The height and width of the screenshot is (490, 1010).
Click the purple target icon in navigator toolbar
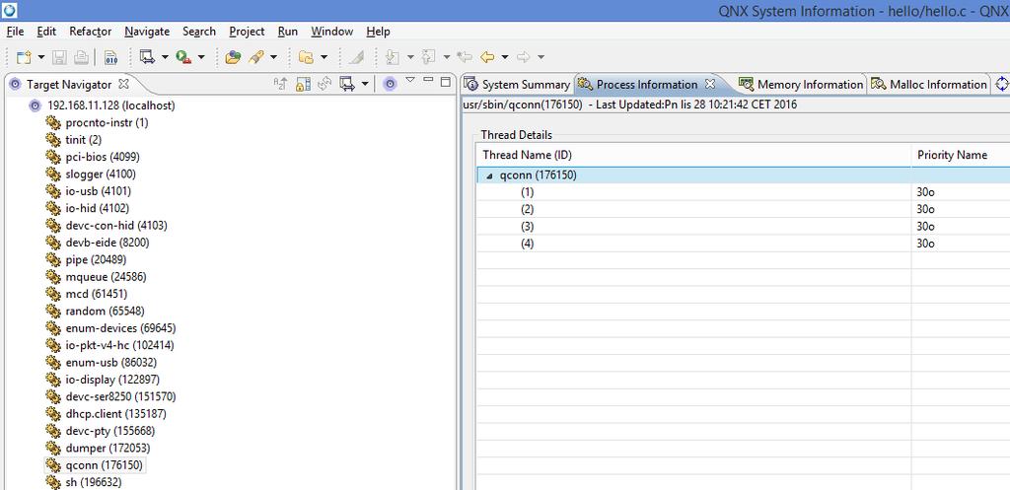click(x=389, y=84)
